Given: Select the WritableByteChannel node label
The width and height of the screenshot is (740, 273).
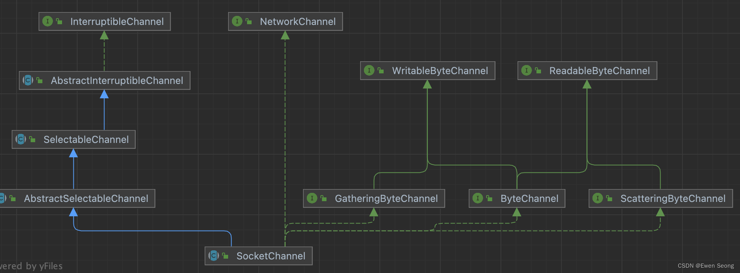Looking at the screenshot, I should pos(440,71).
